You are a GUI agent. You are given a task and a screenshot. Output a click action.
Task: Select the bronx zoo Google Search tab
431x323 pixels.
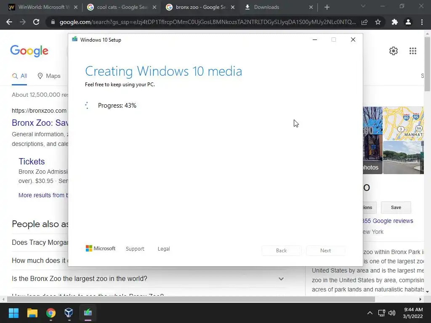[201, 7]
